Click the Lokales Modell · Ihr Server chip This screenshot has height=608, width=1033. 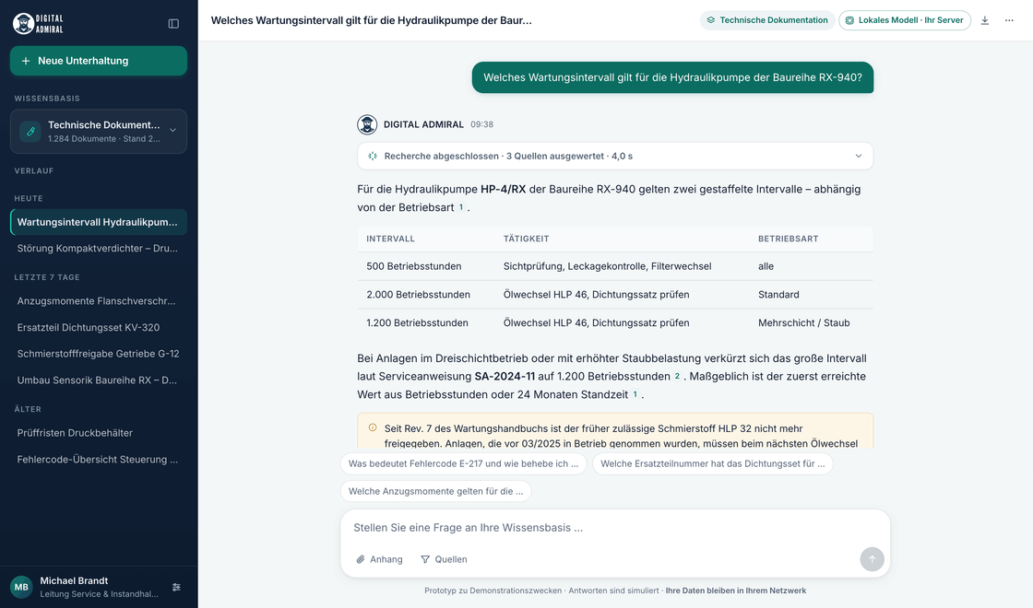click(905, 20)
